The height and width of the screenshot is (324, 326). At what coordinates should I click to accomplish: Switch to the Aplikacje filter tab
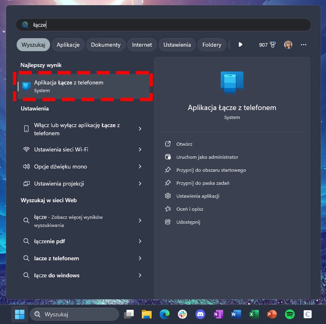pos(68,45)
